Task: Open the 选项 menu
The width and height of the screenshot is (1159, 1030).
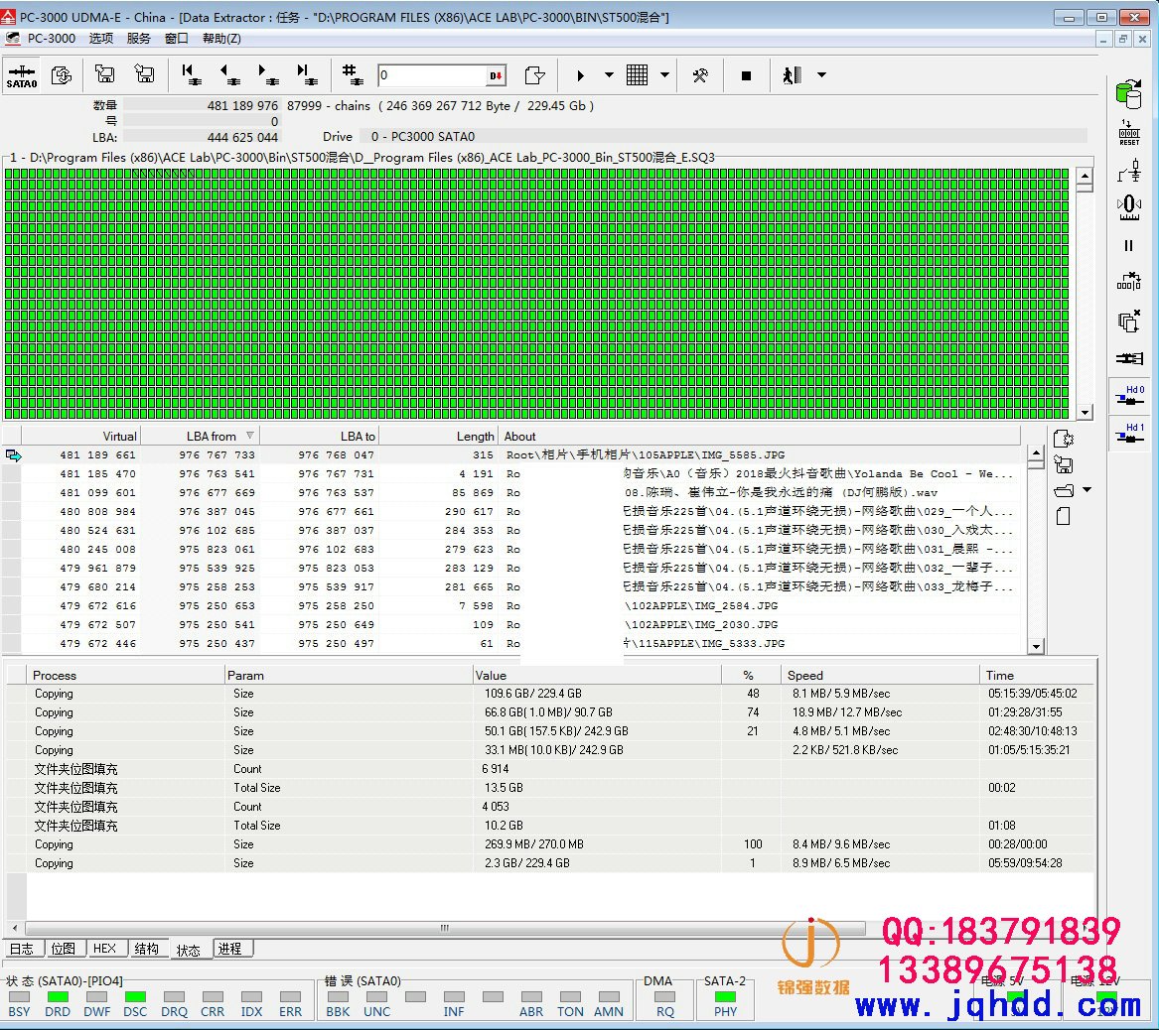Action: (101, 39)
